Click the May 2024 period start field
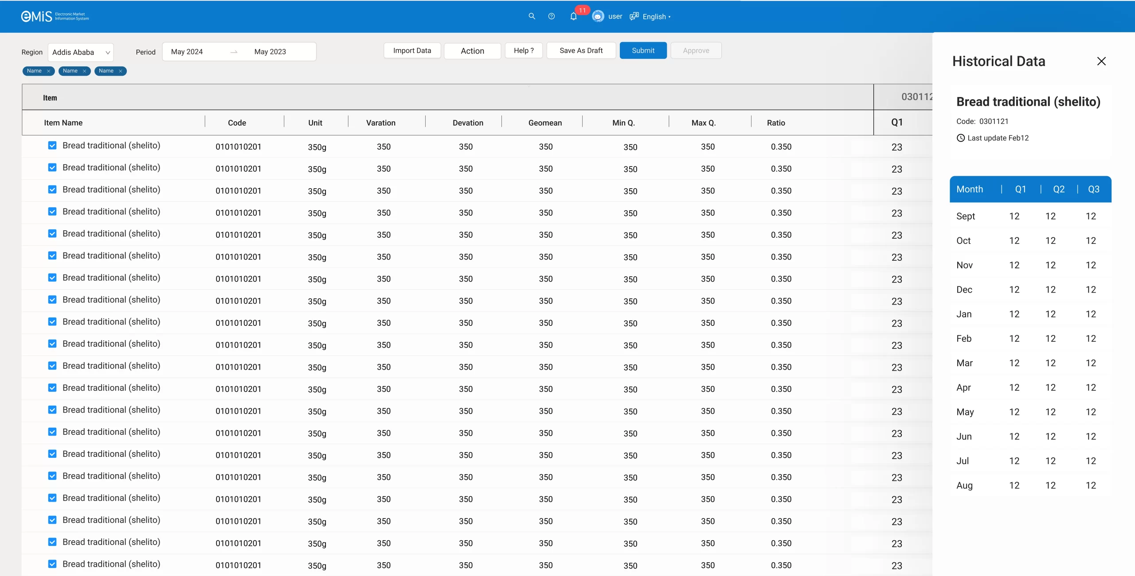Viewport: 1135px width, 576px height. click(187, 52)
